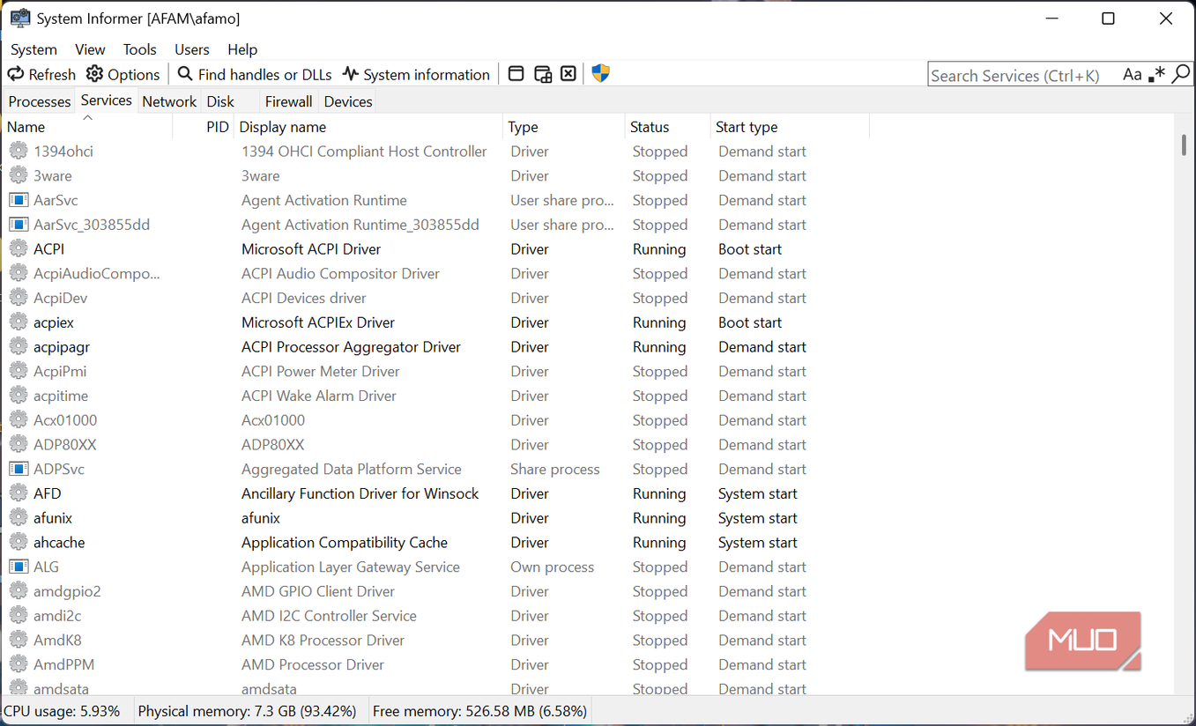Click the administrator shield icon in the toolbar

point(601,74)
